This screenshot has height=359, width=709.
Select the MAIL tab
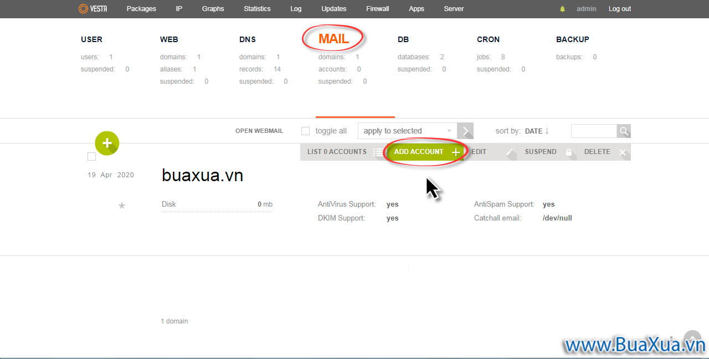click(x=333, y=39)
